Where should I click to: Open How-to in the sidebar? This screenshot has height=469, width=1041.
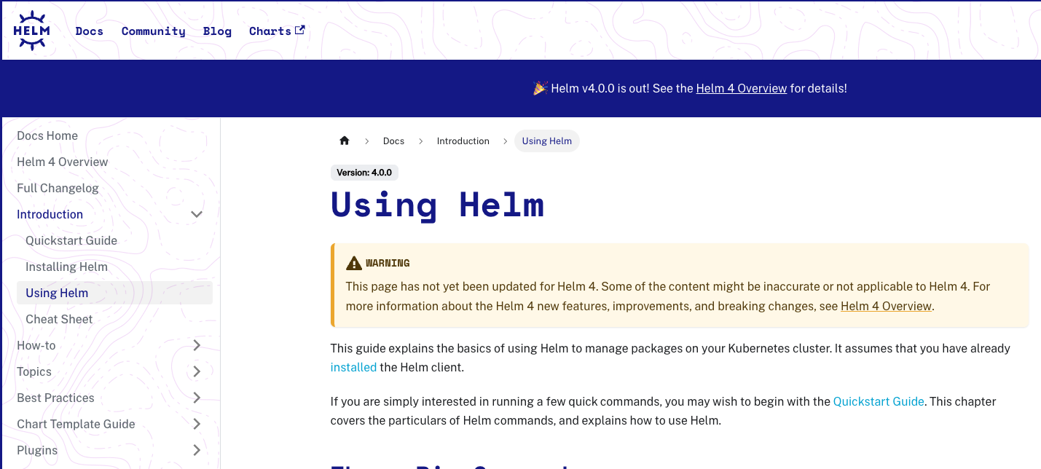(36, 345)
